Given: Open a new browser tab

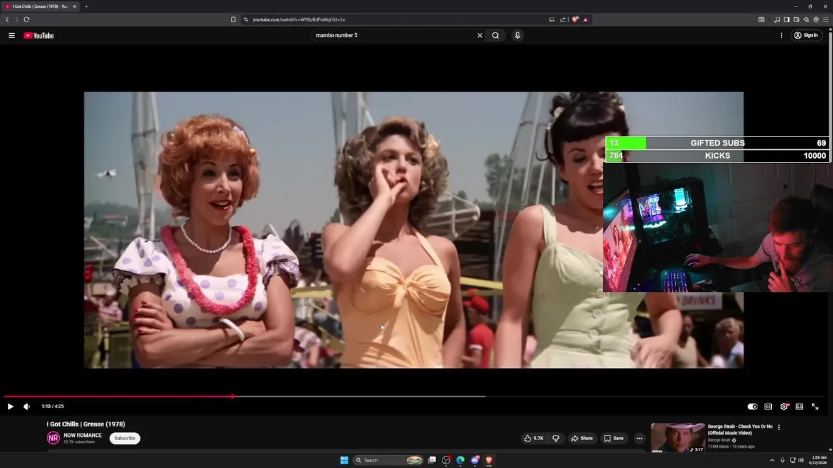Looking at the screenshot, I should [x=86, y=6].
